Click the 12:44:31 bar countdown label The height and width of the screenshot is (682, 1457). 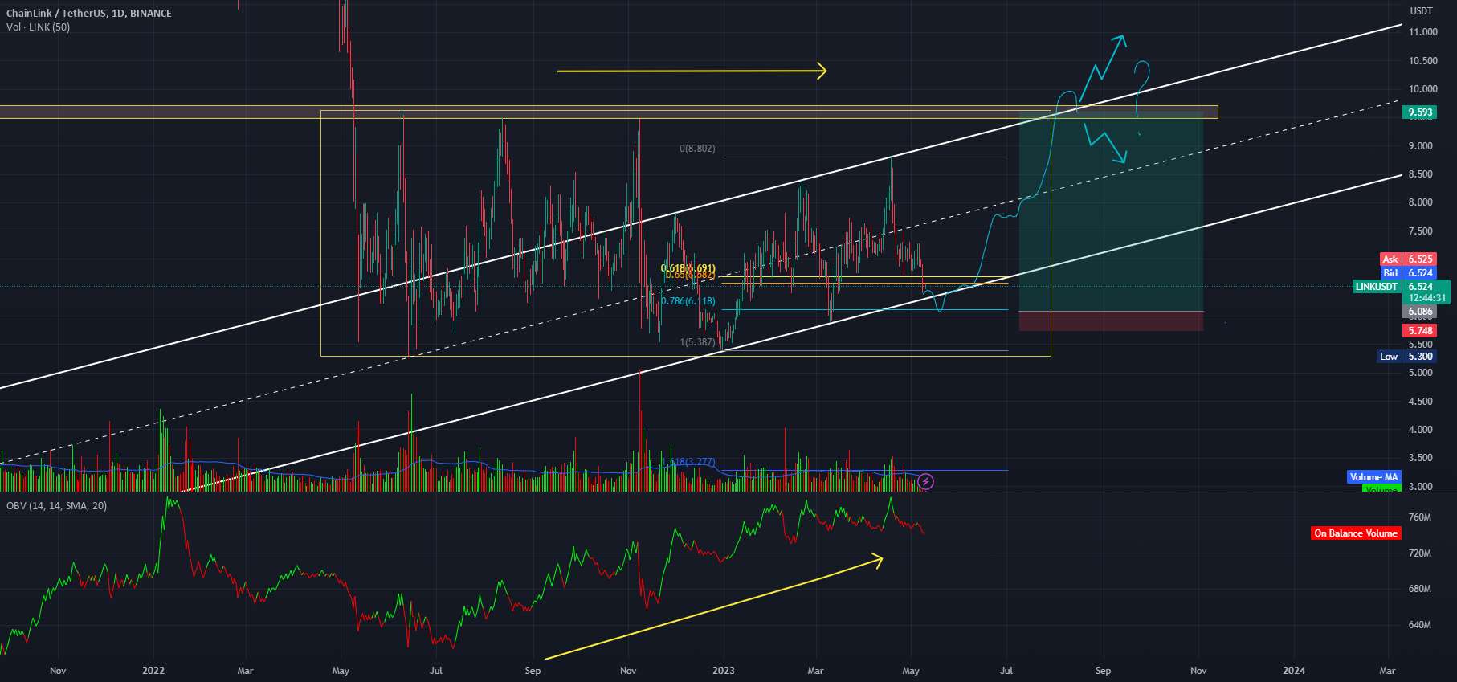(1426, 298)
